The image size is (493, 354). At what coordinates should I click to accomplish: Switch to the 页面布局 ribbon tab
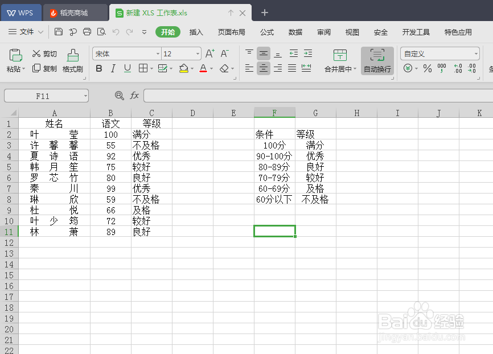coord(231,32)
